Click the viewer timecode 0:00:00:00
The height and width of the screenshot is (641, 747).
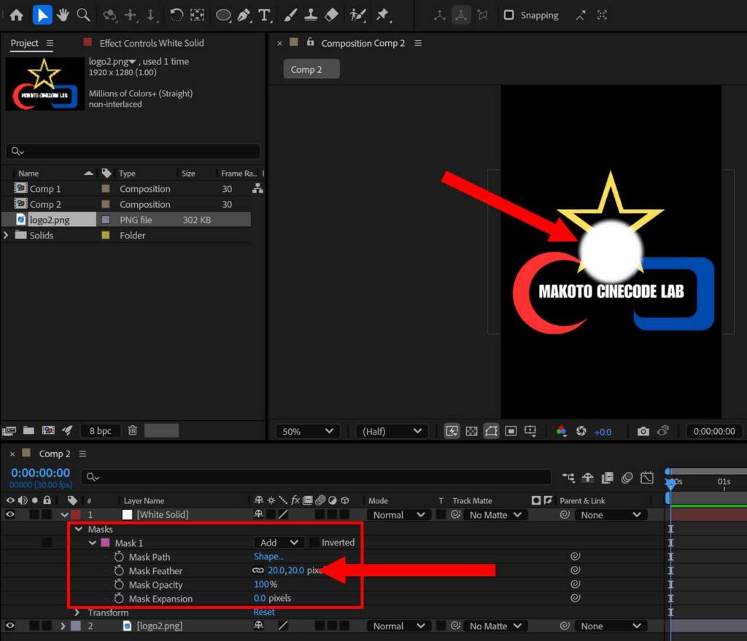click(x=714, y=431)
